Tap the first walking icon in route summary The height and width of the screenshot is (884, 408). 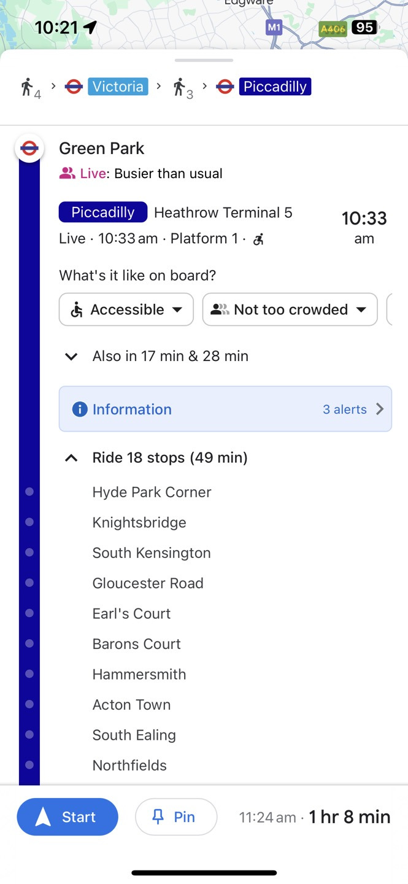click(26, 87)
